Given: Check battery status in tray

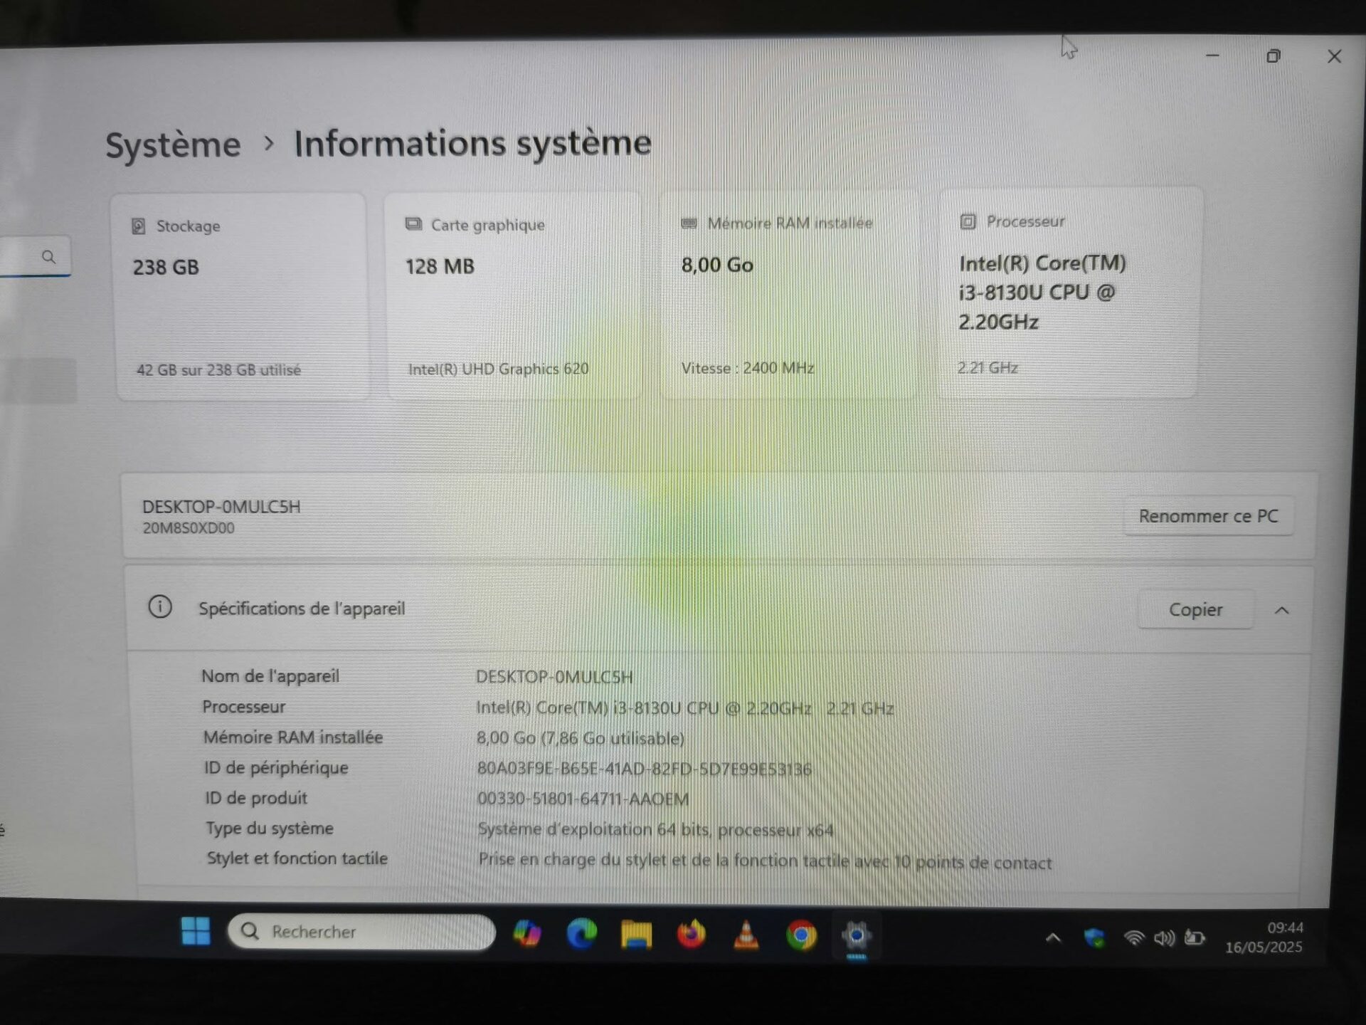Looking at the screenshot, I should (x=1195, y=938).
